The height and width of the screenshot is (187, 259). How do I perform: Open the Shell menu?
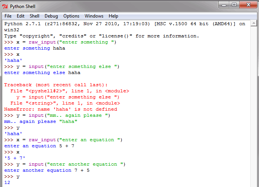click(x=35, y=16)
